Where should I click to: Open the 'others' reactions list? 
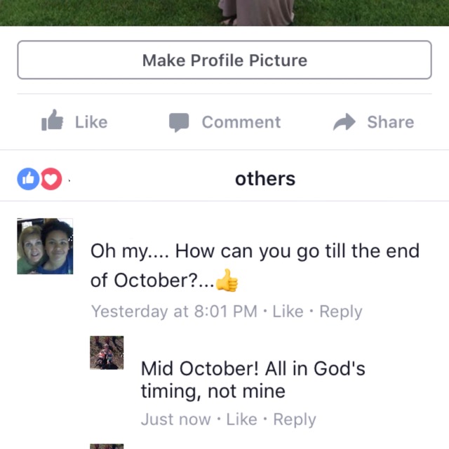(x=265, y=179)
